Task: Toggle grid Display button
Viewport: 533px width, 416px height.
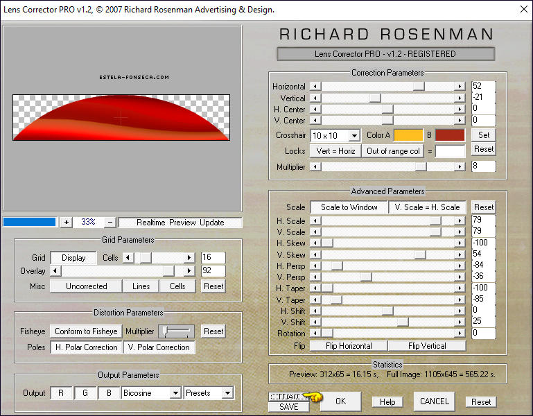Action: [x=73, y=258]
